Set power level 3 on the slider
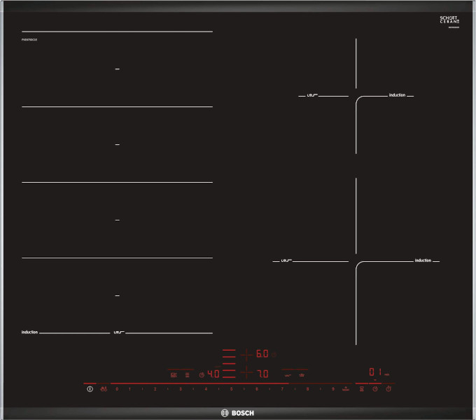Viewport: 476px width, 420px height. pos(181,389)
